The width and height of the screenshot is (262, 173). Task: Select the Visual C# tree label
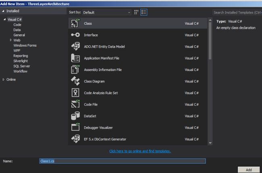pyautogui.click(x=15, y=20)
